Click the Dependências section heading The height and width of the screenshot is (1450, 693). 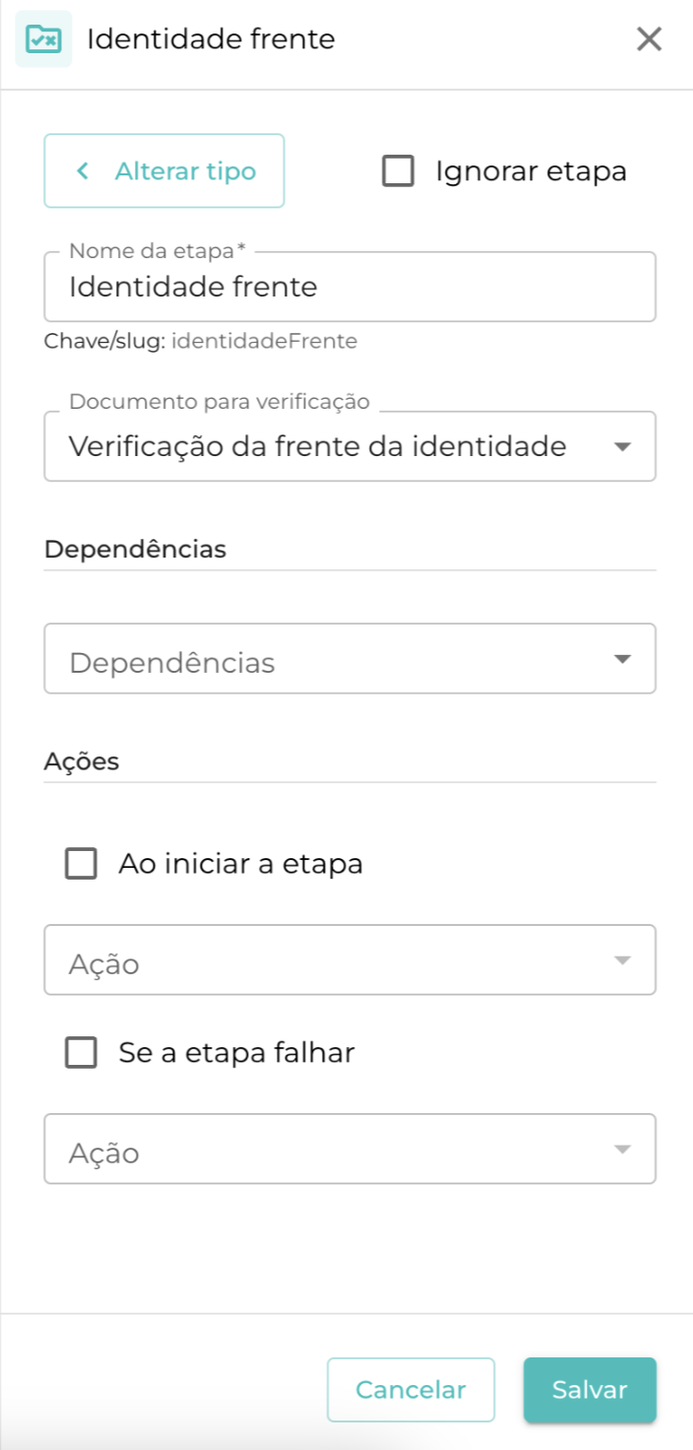(135, 549)
